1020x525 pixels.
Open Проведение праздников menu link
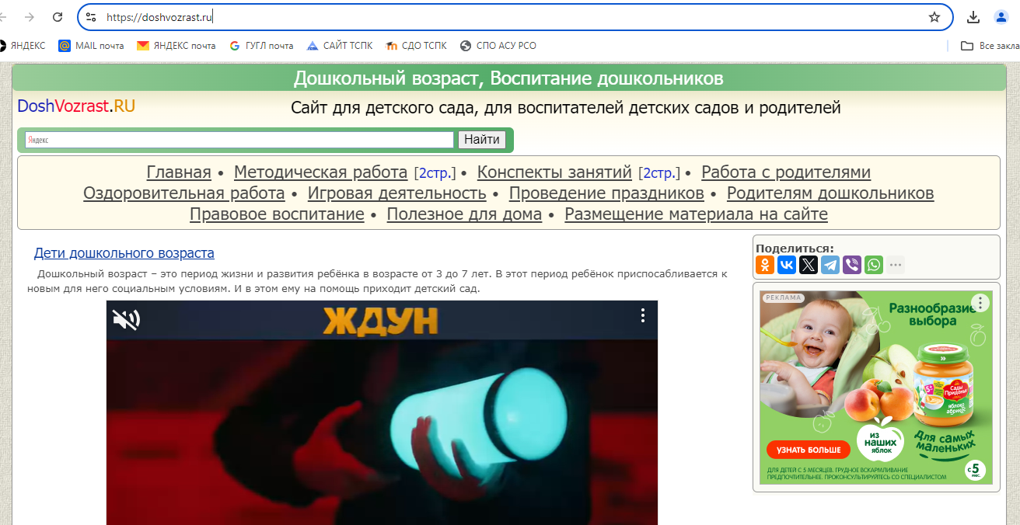[x=606, y=193]
